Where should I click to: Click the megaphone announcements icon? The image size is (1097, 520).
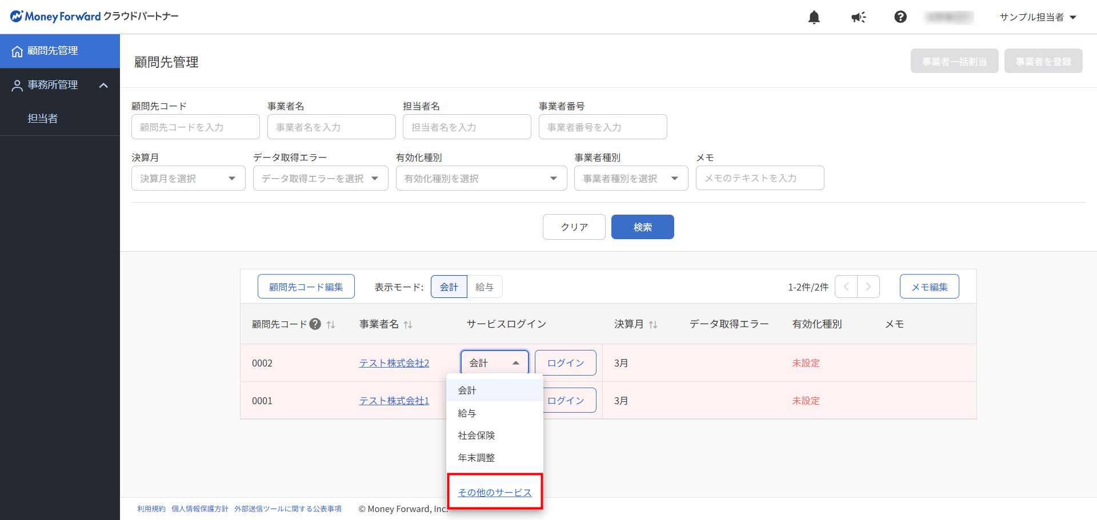point(858,17)
